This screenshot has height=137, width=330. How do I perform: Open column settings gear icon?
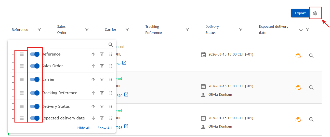(315, 13)
